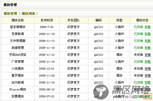The height and width of the screenshot is (101, 153).
Task: Click the 开发团队 column header
Action: 73,20
